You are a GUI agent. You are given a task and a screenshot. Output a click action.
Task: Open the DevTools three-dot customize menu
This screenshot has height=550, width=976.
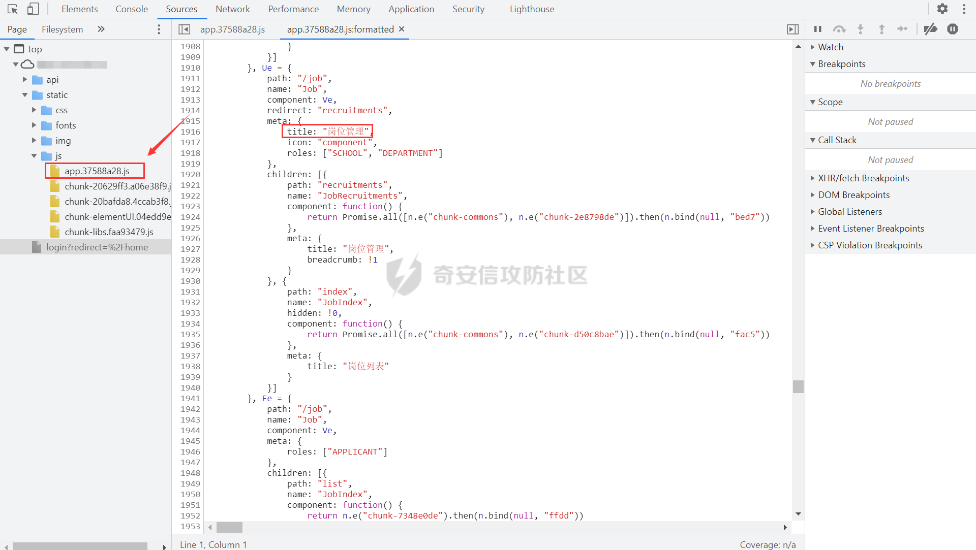[x=964, y=9]
